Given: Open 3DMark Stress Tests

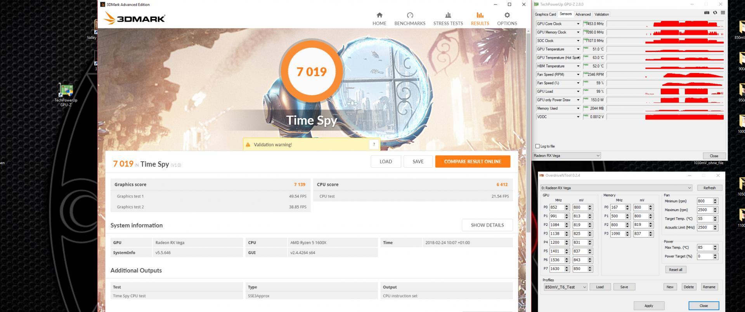Looking at the screenshot, I should point(448,19).
